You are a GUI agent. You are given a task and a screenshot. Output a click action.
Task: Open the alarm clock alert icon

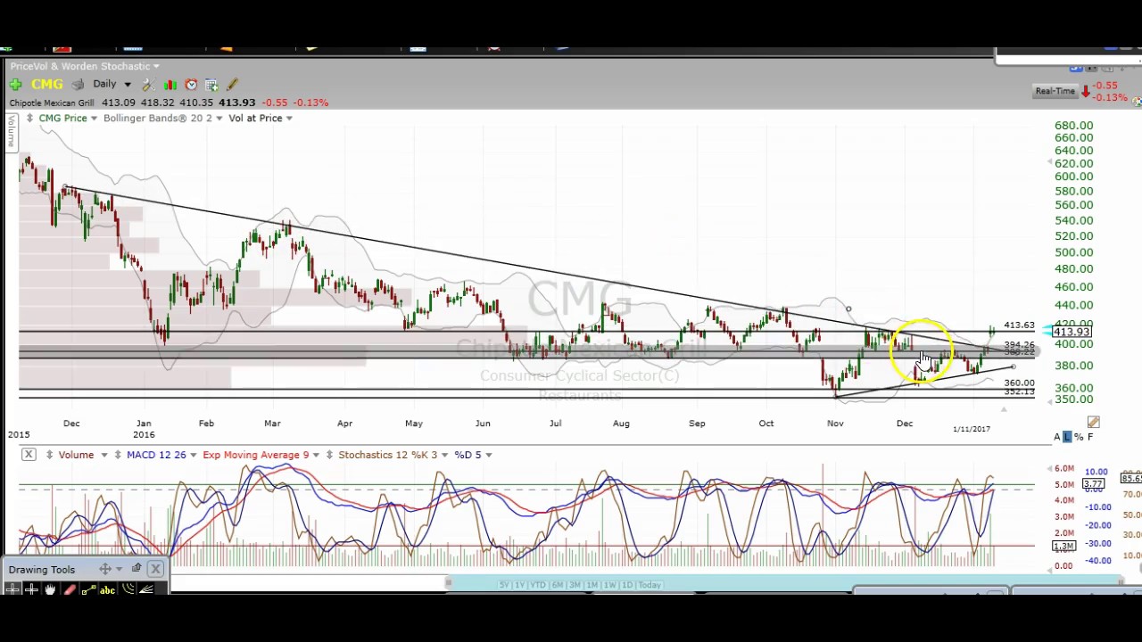coord(191,85)
